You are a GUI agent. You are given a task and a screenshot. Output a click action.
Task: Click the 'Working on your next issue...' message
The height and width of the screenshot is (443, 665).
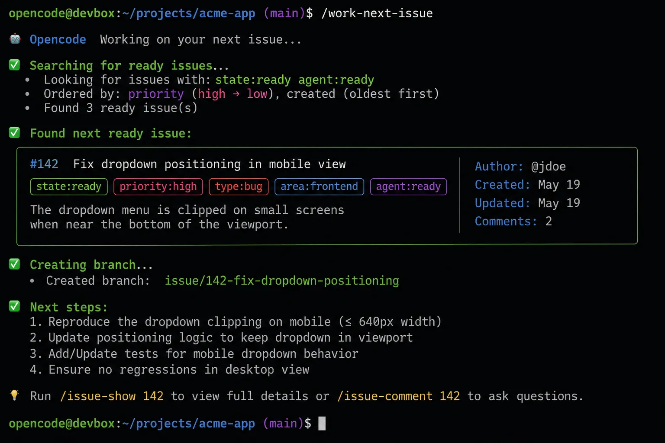[200, 39]
